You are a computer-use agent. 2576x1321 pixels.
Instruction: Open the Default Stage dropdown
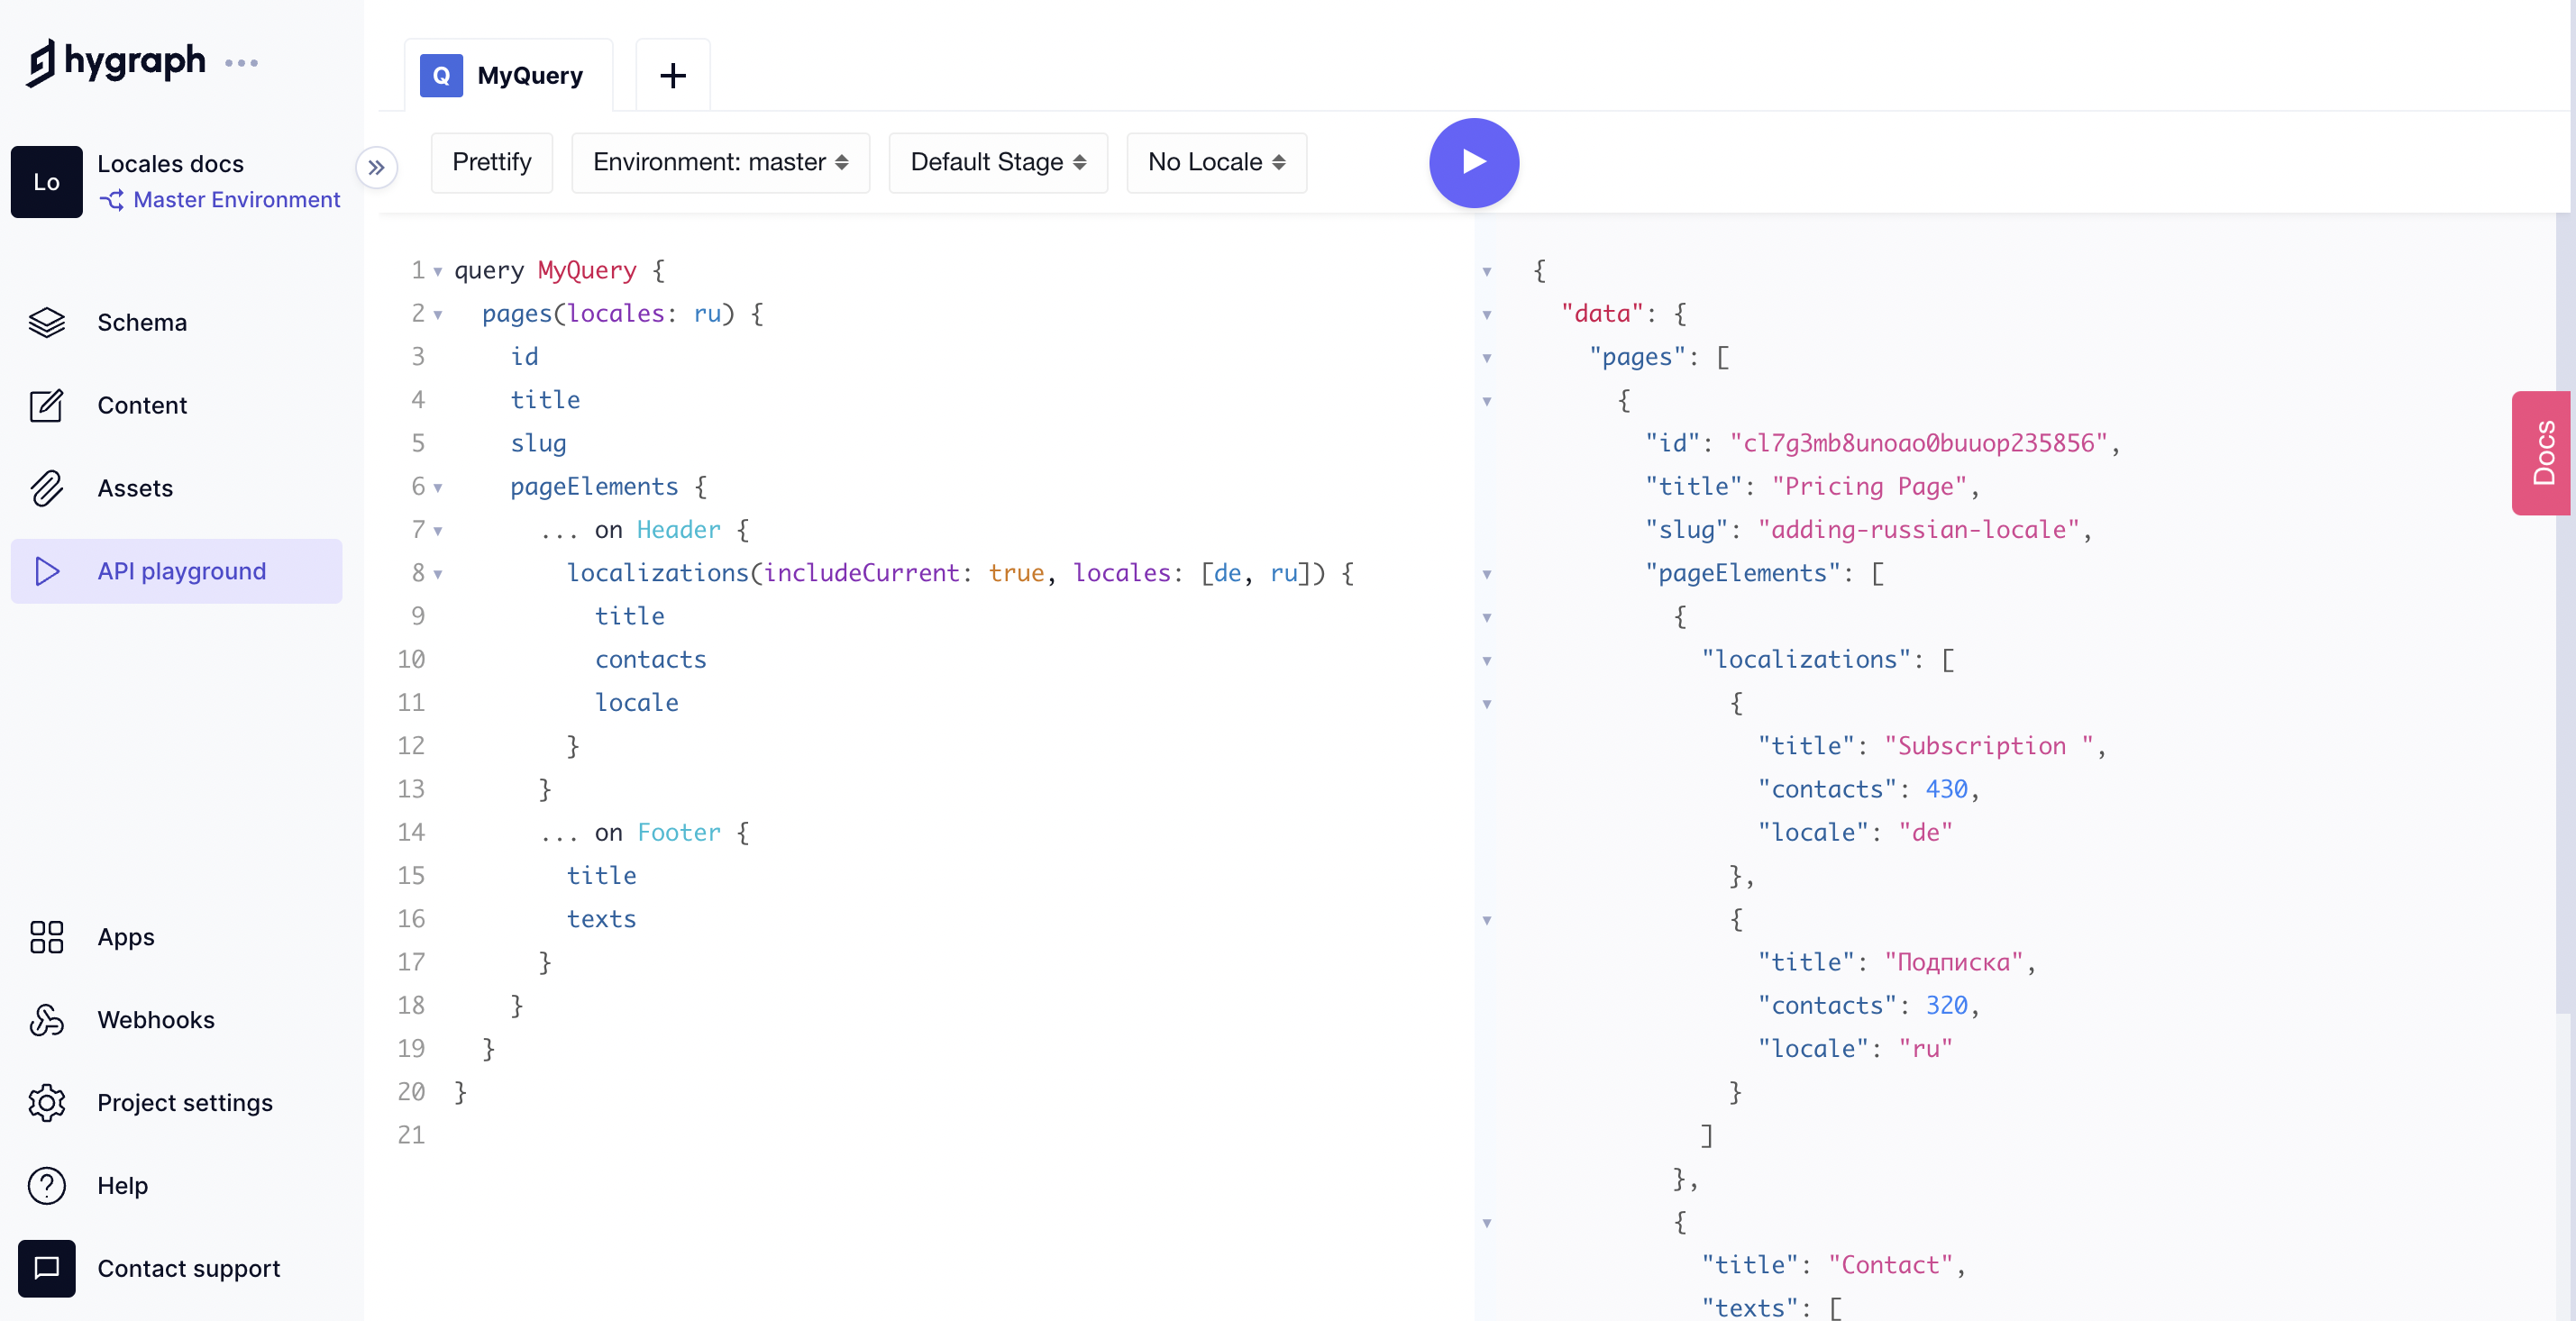click(x=997, y=162)
